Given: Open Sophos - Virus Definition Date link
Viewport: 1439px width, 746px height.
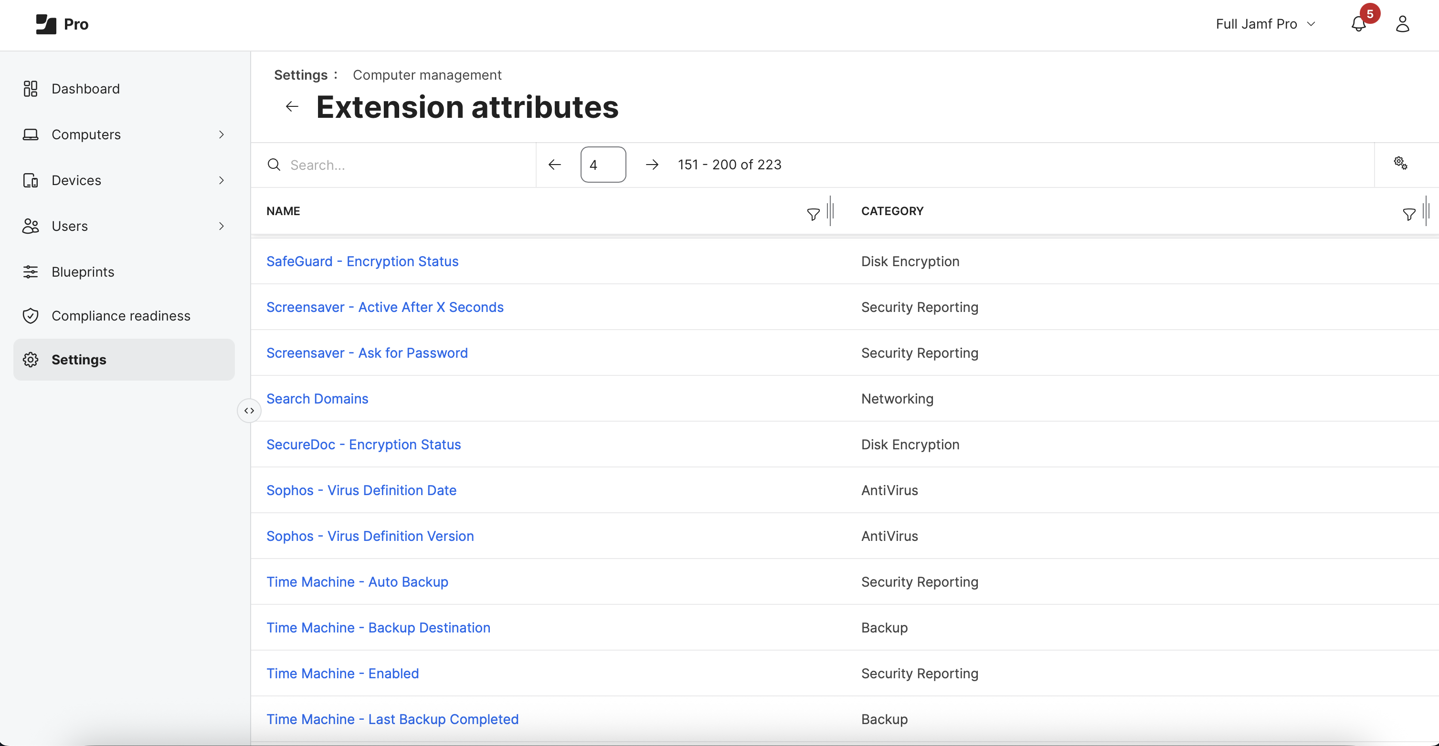Looking at the screenshot, I should [361, 490].
